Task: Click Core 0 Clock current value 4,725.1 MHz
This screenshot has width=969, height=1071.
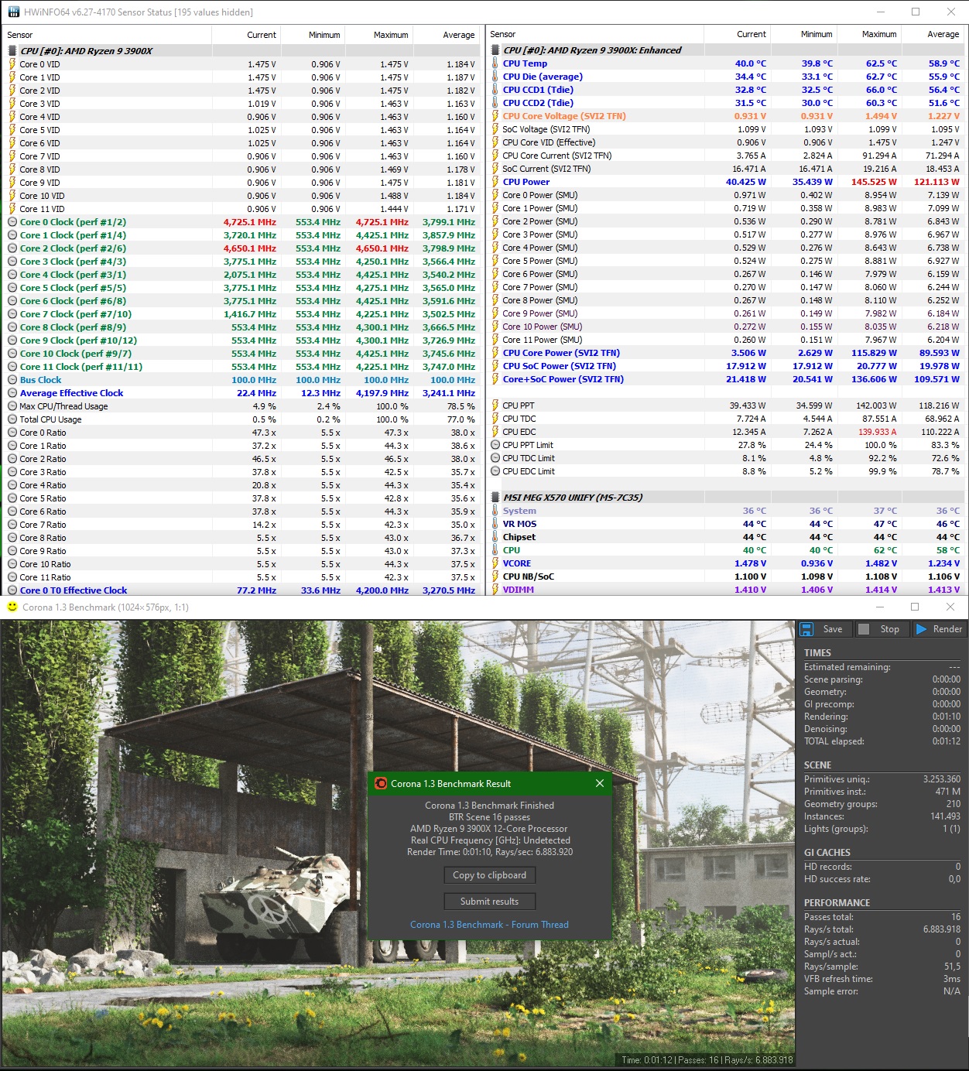Action: tap(249, 222)
